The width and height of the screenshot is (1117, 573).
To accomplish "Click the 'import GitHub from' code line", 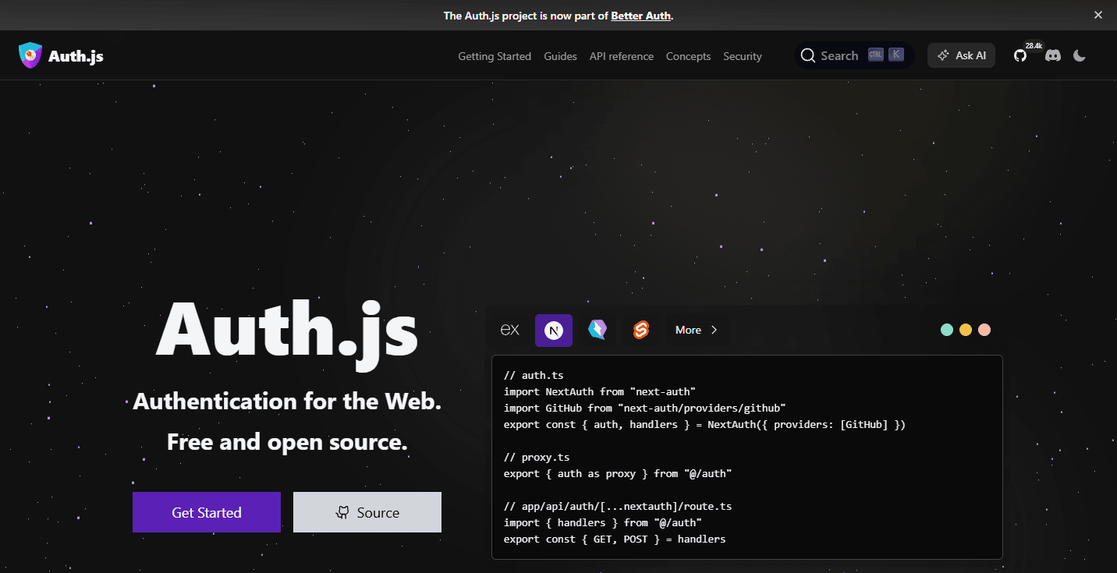I will point(645,409).
